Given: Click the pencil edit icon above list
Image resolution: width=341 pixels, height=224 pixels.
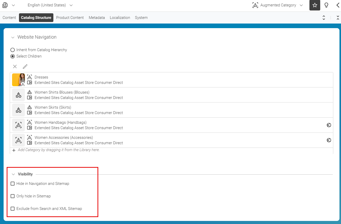Looking at the screenshot, I should pos(25,66).
